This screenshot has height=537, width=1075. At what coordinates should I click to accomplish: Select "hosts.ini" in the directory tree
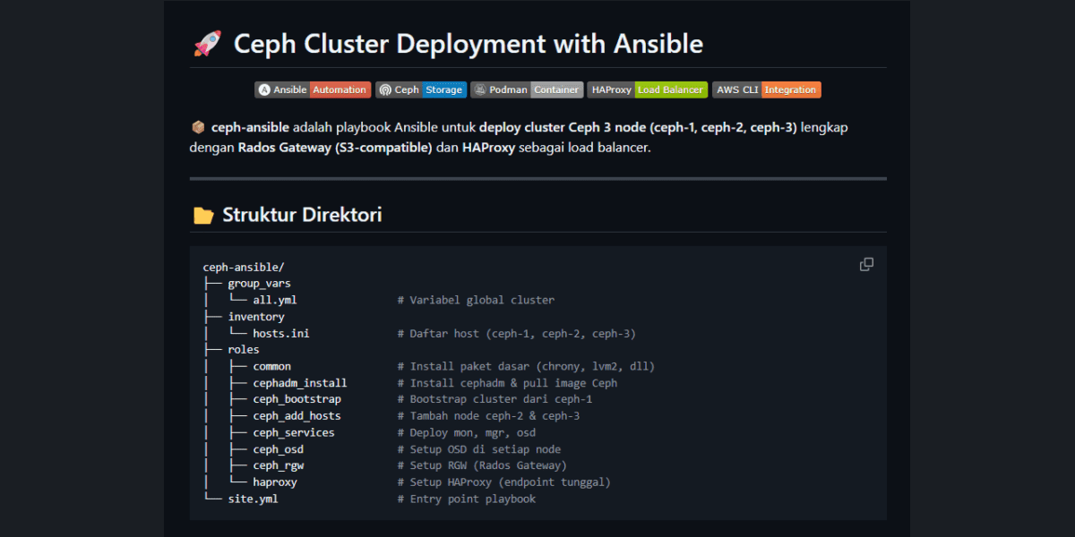(x=281, y=334)
